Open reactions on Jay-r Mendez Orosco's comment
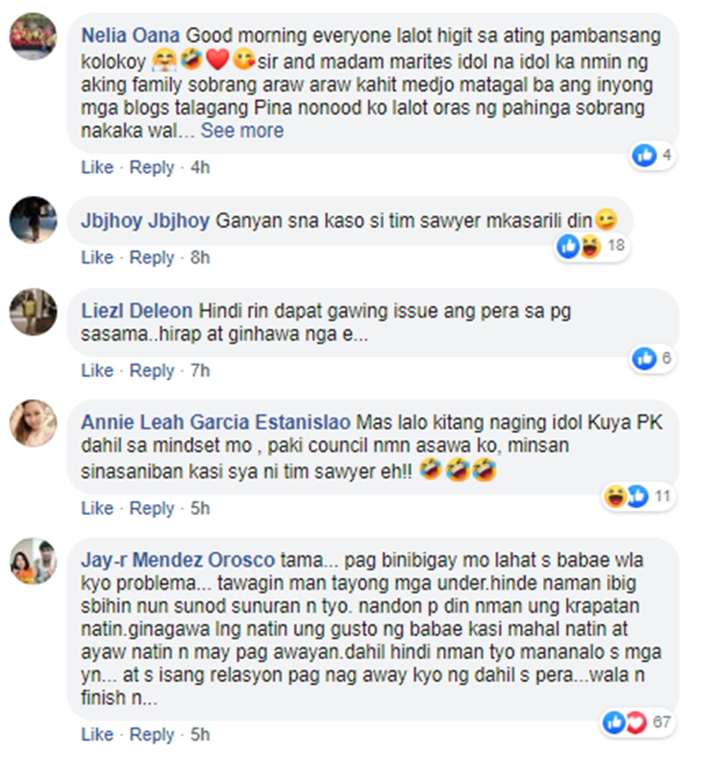Screen dimensions: 721x759 (x=636, y=722)
